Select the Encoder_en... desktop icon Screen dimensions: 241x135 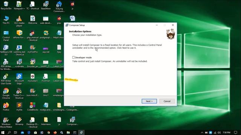tap(33, 63)
